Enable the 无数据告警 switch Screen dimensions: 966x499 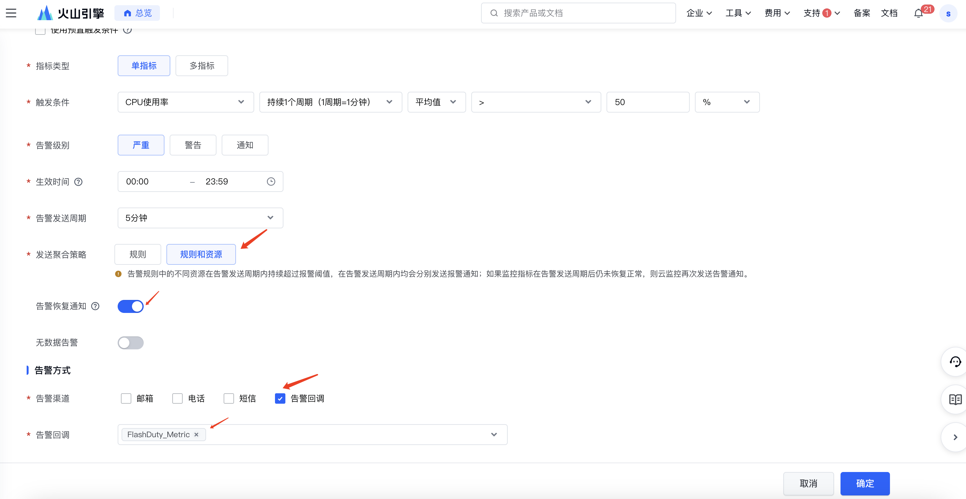click(130, 343)
